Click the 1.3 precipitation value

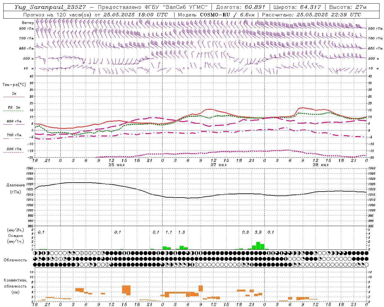(x=181, y=232)
